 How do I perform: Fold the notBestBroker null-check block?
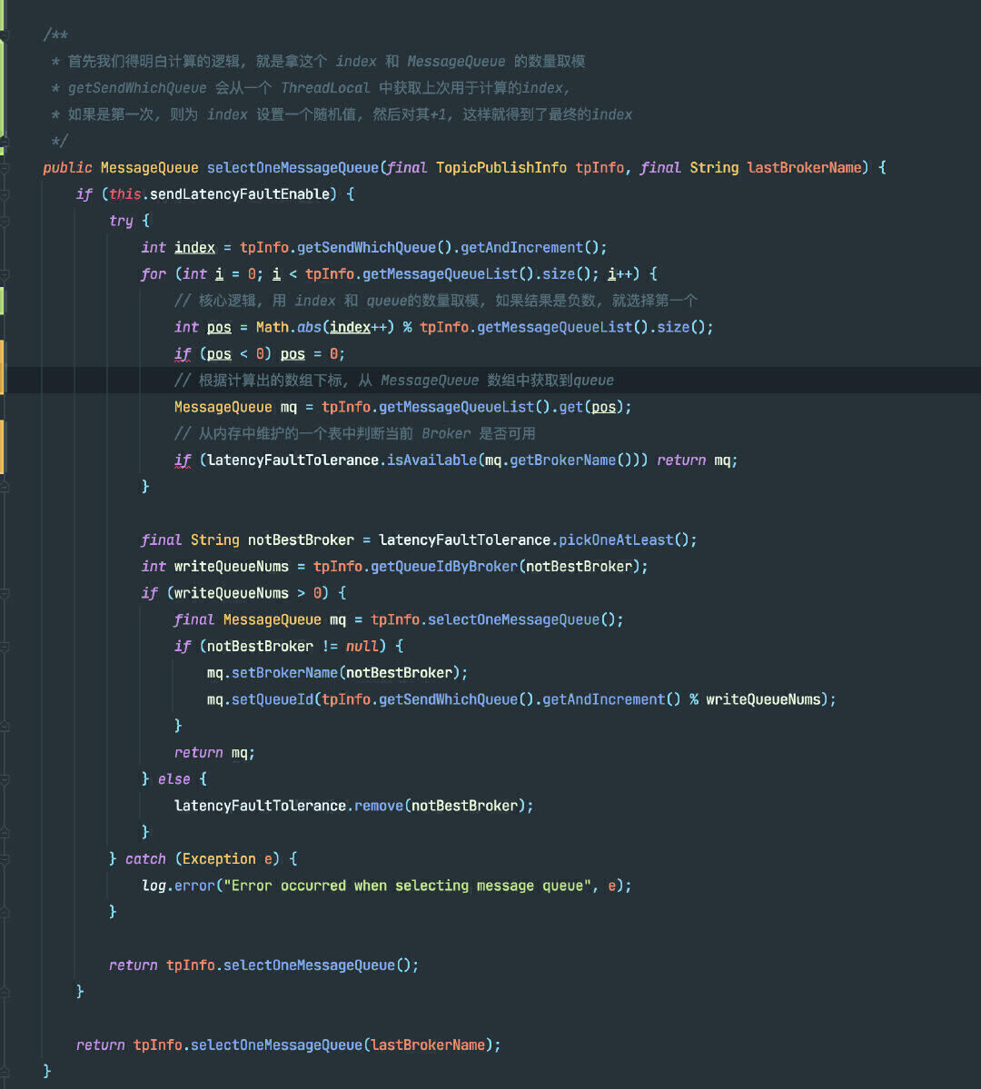5,647
